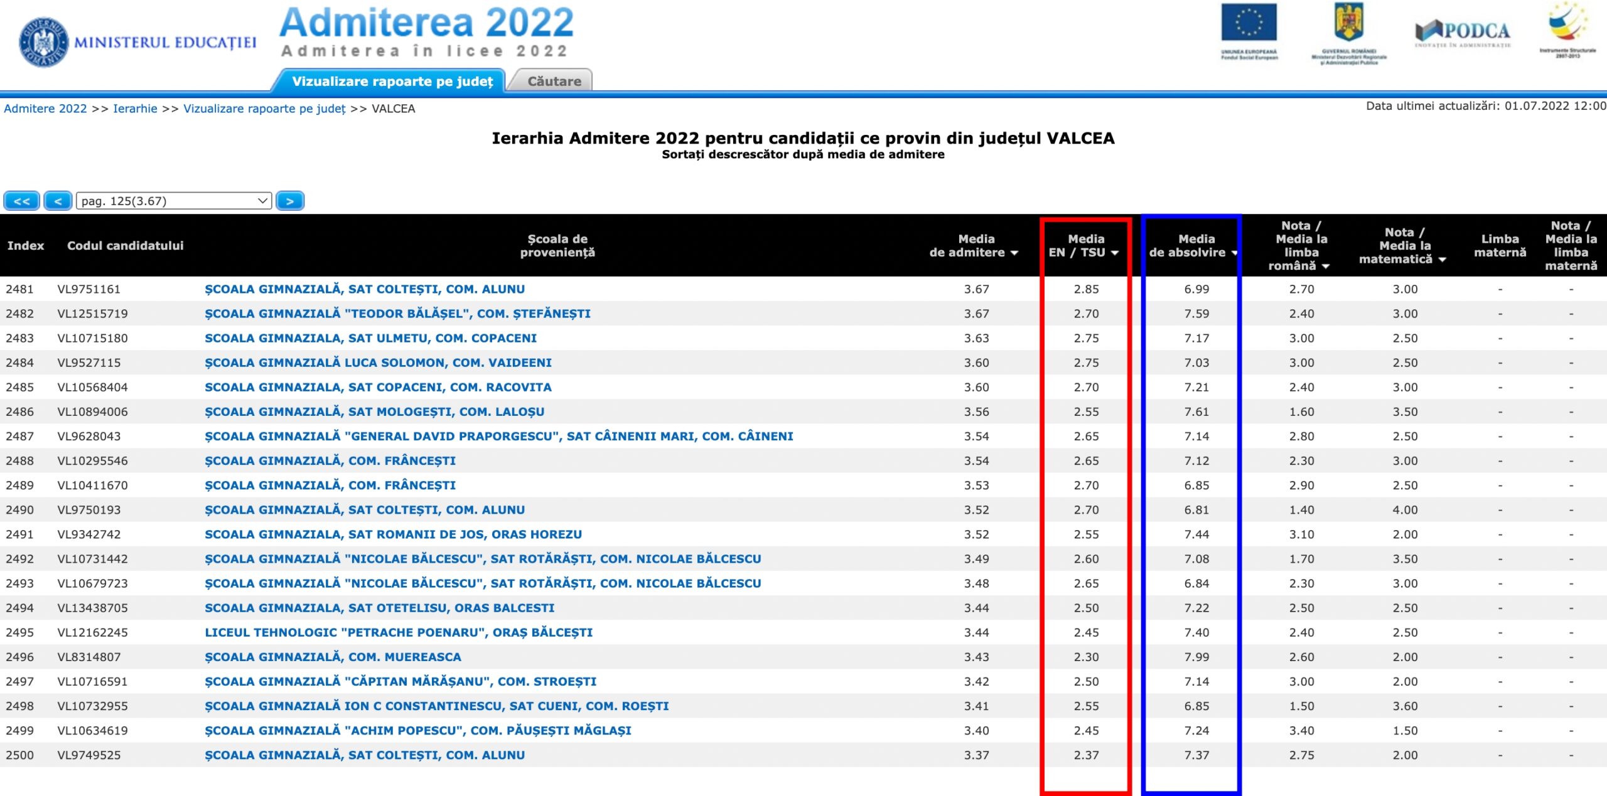Image resolution: width=1607 pixels, height=796 pixels.
Task: Open SAT COPACENI, COM. RACOVITA school link
Action: pos(378,387)
